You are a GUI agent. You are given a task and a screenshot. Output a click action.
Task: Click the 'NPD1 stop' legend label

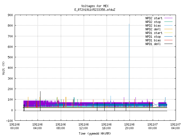(153, 37)
